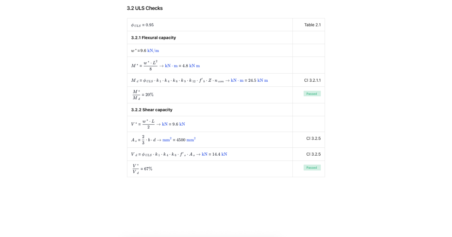Click the Passed badge for shear check
This screenshot has height=237, width=452.
tap(312, 168)
